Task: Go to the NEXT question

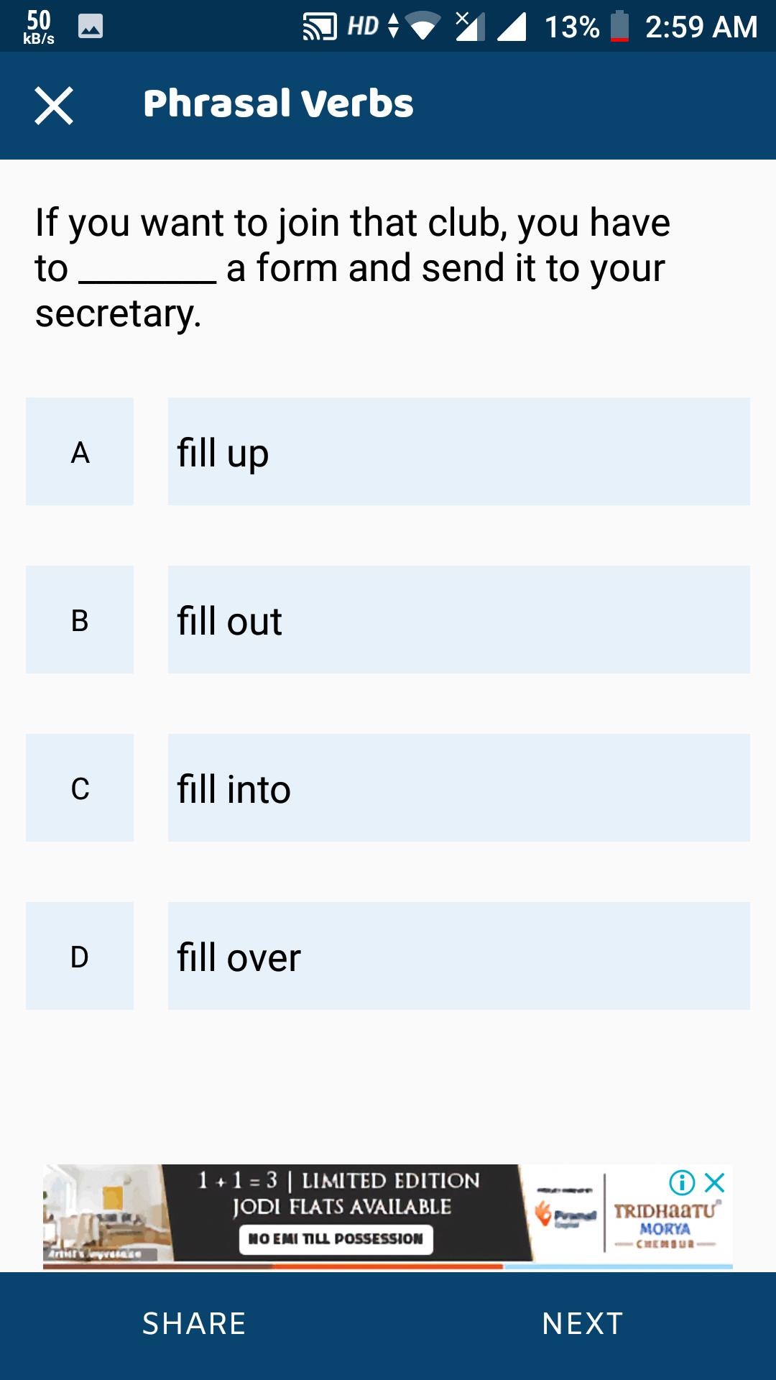Action: click(582, 1323)
